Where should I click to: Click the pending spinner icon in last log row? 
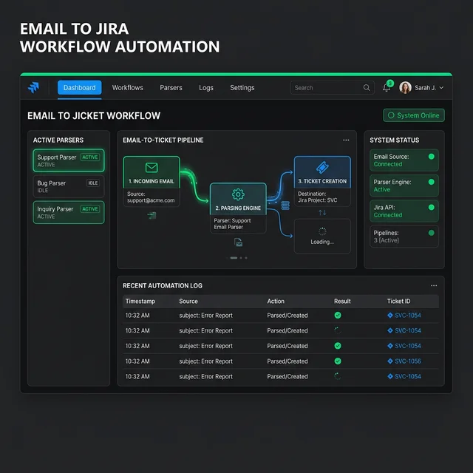click(338, 376)
